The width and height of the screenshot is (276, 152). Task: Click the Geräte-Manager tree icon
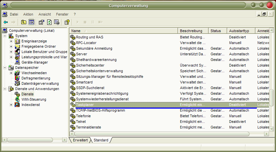pyautogui.click(x=17, y=62)
